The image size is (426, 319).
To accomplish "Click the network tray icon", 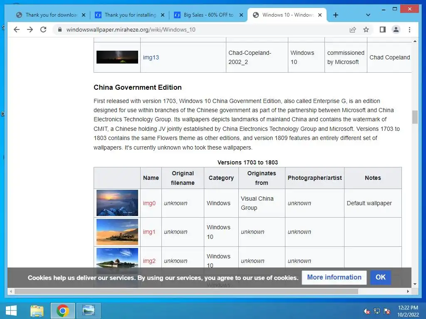I will pos(377,311).
